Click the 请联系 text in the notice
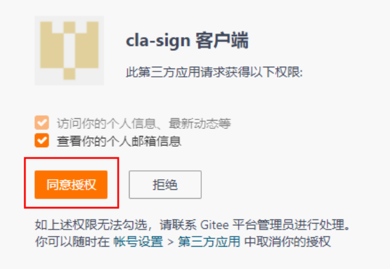The height and width of the screenshot is (269, 390). coord(178,225)
